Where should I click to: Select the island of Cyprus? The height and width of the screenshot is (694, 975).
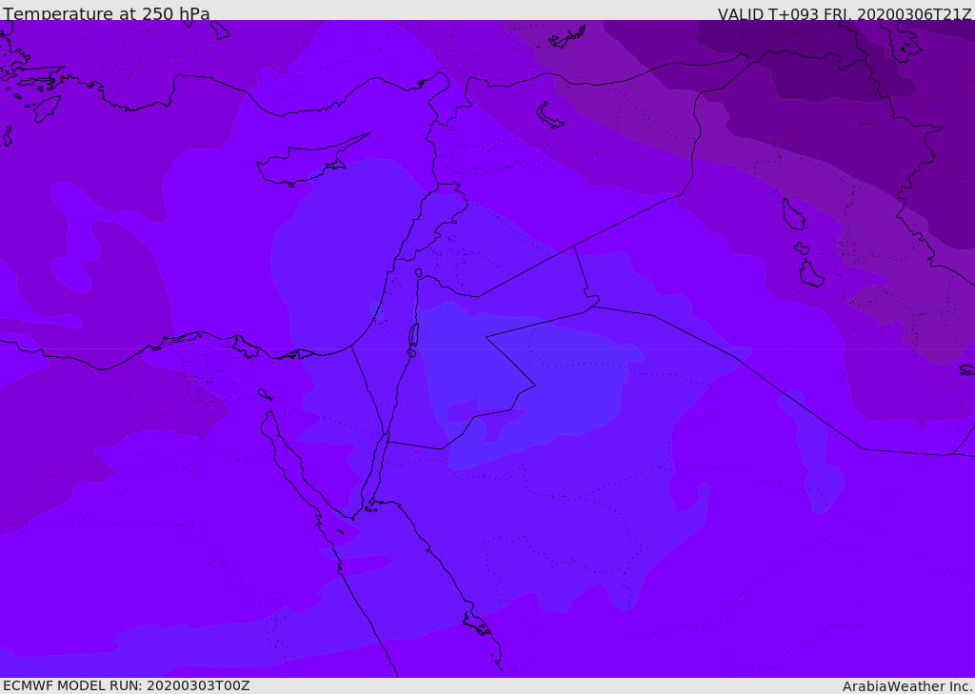[x=303, y=164]
